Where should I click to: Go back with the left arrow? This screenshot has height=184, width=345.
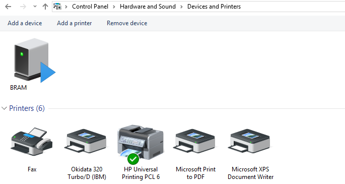pyautogui.click(x=8, y=7)
